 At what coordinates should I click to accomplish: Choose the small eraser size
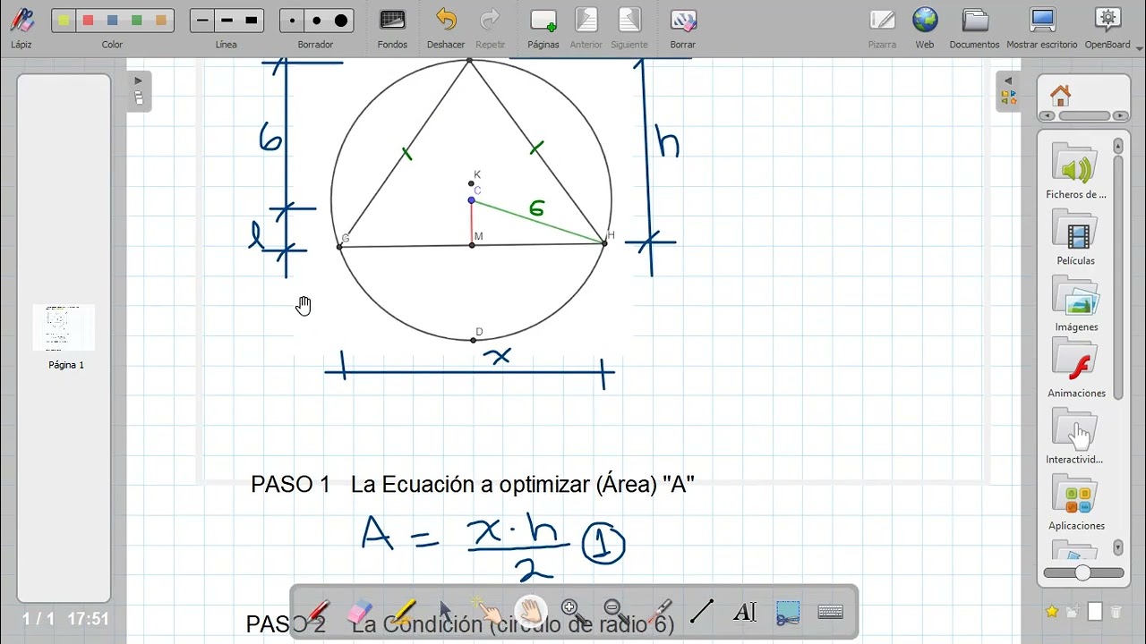292,21
